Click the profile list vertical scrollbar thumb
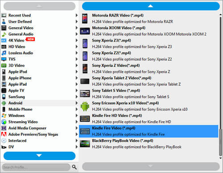223x173 pixels. coord(220,143)
